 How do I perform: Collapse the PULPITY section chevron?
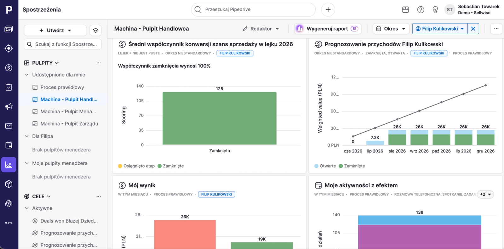pyautogui.click(x=57, y=63)
